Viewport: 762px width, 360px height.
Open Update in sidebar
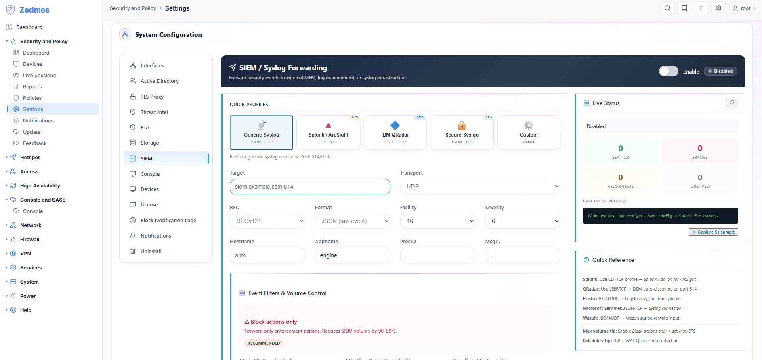coord(31,132)
